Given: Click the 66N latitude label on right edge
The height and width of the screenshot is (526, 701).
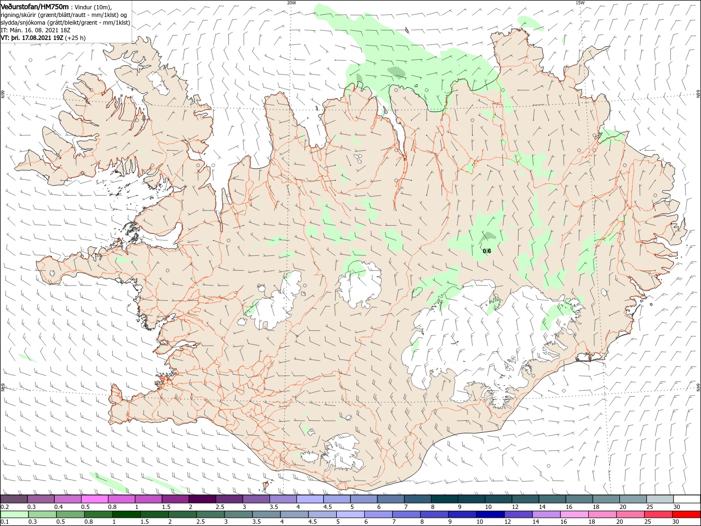Looking at the screenshot, I should (x=698, y=94).
